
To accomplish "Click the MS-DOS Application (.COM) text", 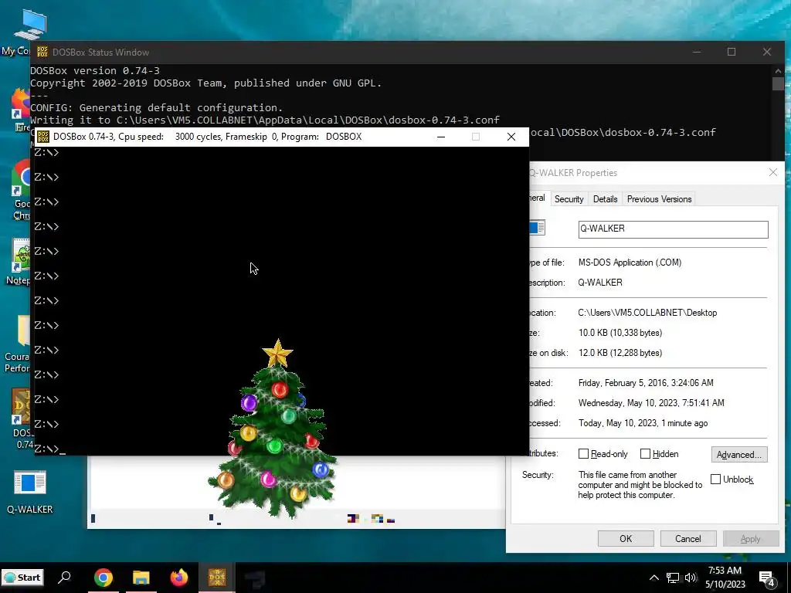I will [630, 263].
